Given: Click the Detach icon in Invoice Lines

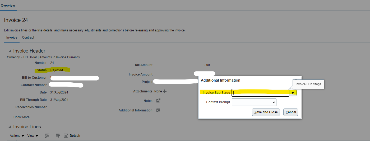Looking at the screenshot, I should pyautogui.click(x=66, y=135).
